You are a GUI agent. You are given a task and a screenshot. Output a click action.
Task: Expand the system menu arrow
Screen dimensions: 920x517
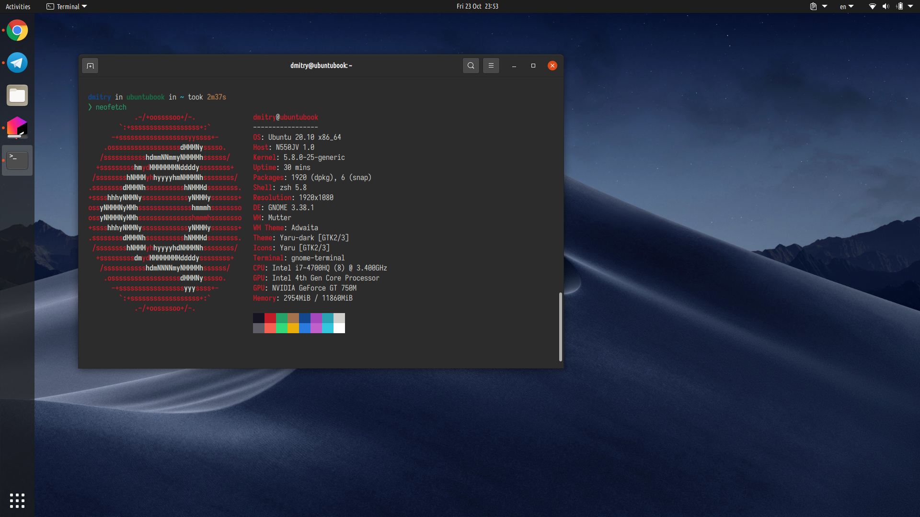(x=910, y=6)
